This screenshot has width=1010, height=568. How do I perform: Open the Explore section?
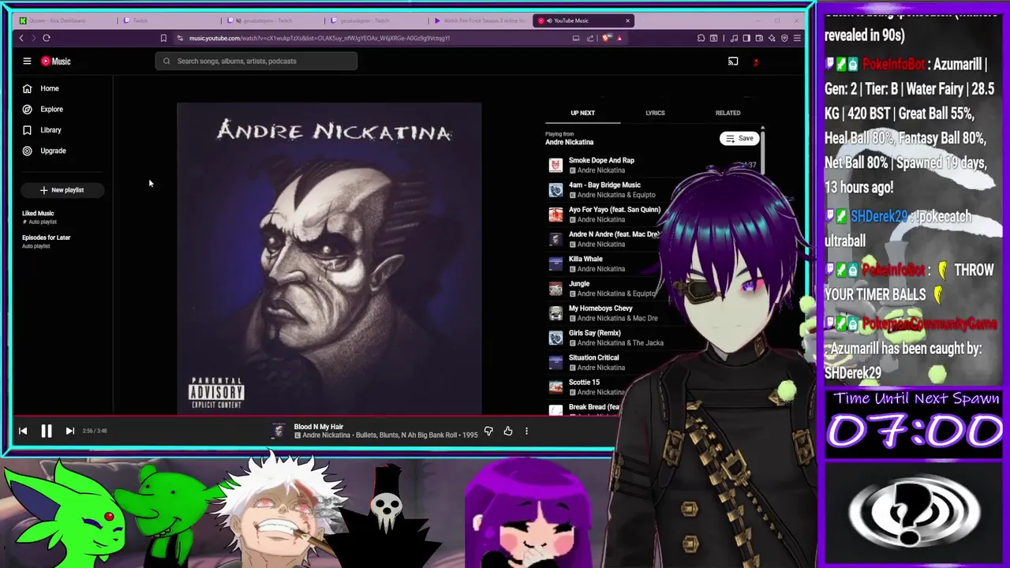(51, 109)
